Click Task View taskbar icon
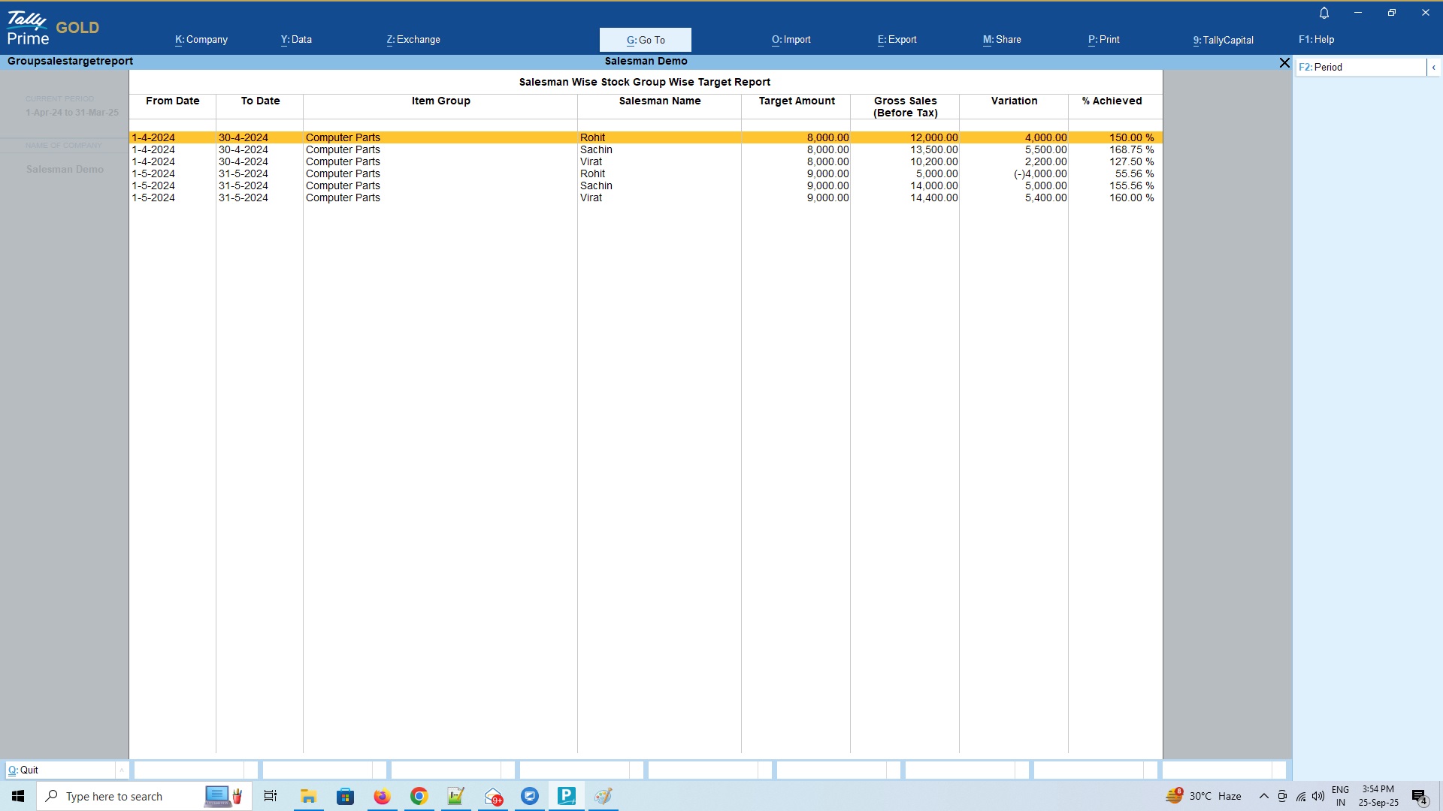The height and width of the screenshot is (811, 1443). [271, 796]
